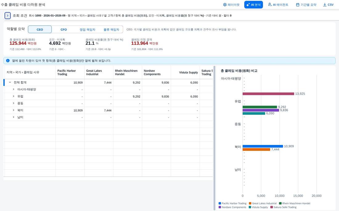
Task: Download data as CSV
Action: coord(328,5)
